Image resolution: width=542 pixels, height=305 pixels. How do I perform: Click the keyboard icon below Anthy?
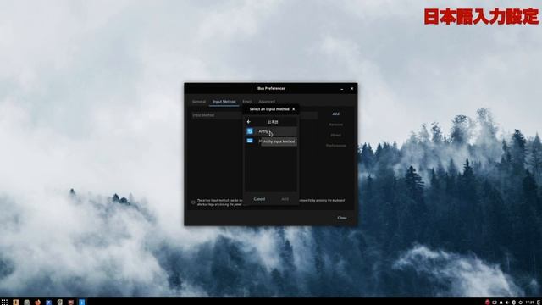pyautogui.click(x=250, y=141)
